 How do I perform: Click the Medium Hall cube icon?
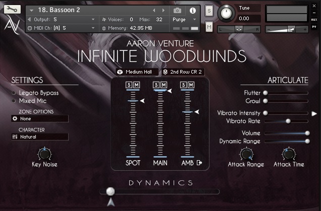click(x=120, y=72)
